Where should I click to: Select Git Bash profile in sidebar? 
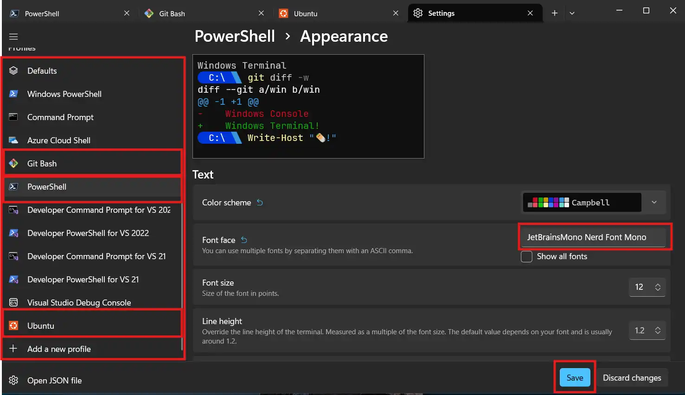click(x=93, y=163)
